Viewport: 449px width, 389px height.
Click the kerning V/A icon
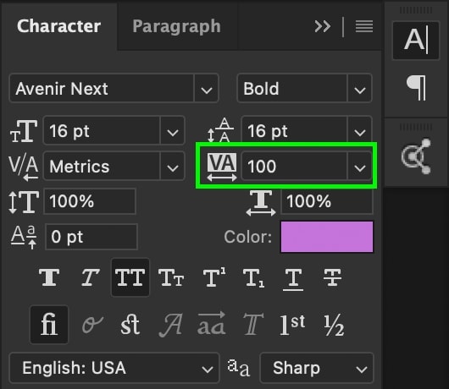tap(24, 167)
